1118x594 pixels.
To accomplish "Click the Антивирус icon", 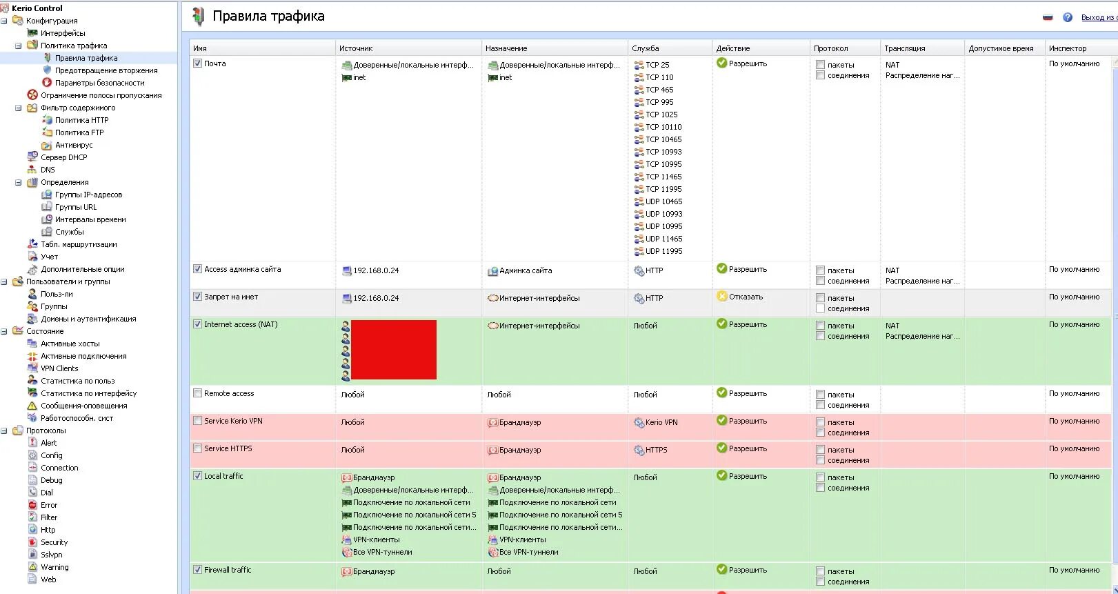I will click(47, 145).
